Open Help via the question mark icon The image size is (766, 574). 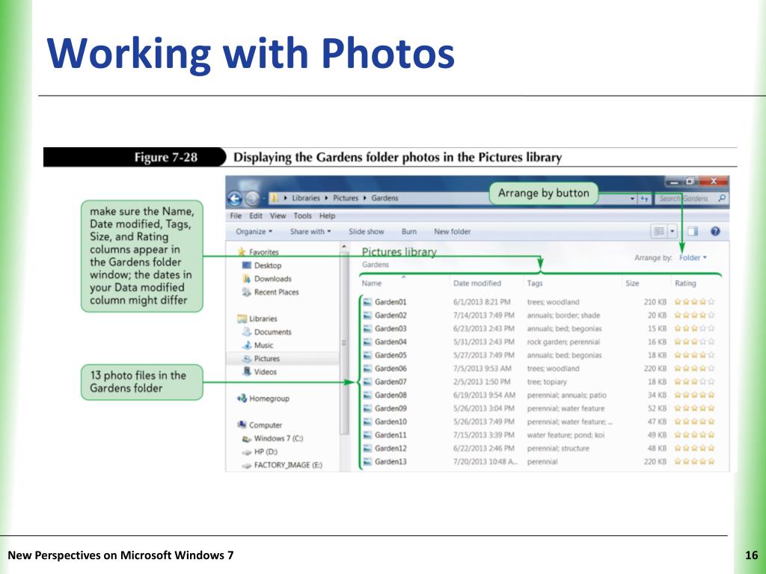715,232
